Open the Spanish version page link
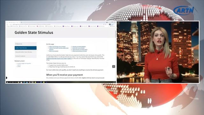Image resolution: width=204 pixels, height=115 pixels. click(x=24, y=63)
